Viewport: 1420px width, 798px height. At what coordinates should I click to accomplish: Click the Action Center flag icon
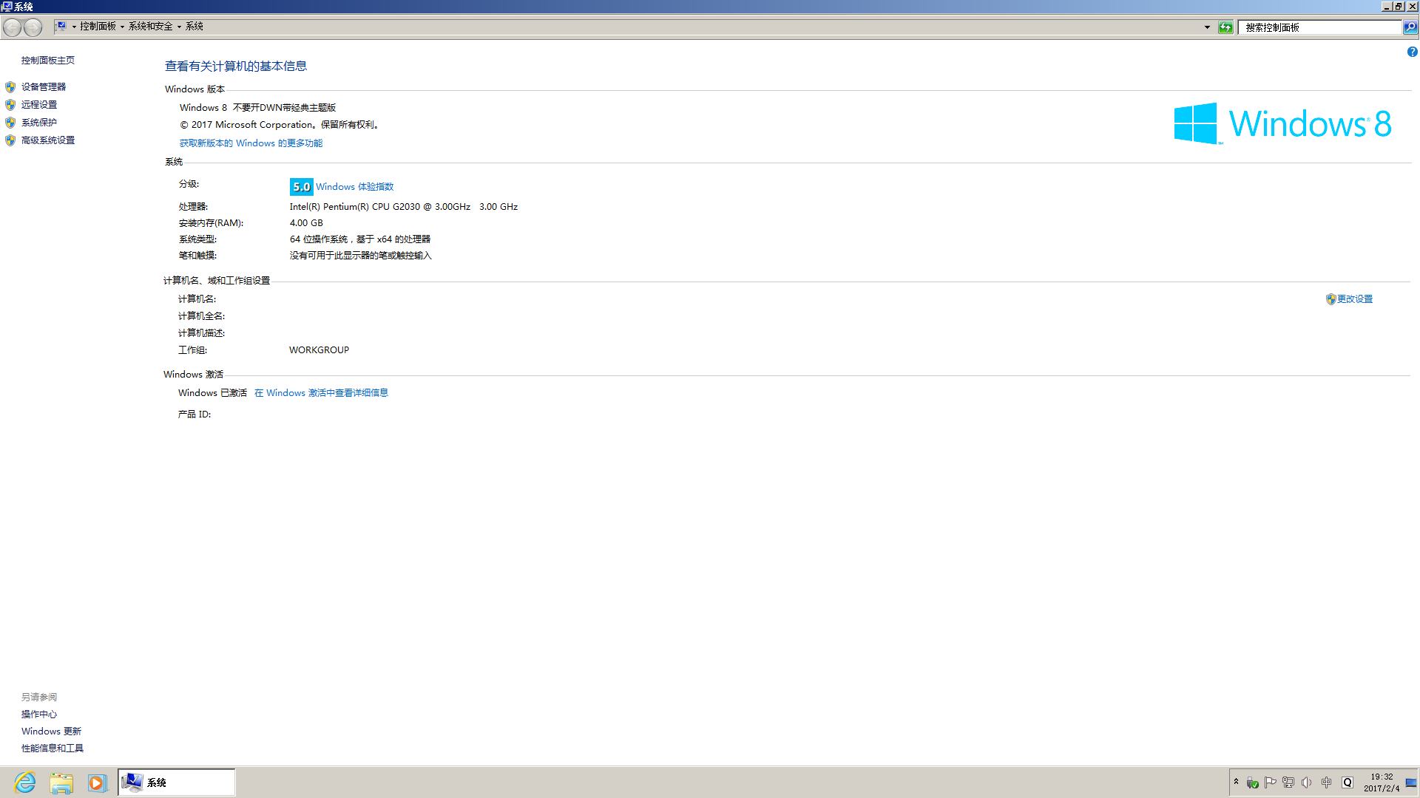[1271, 782]
